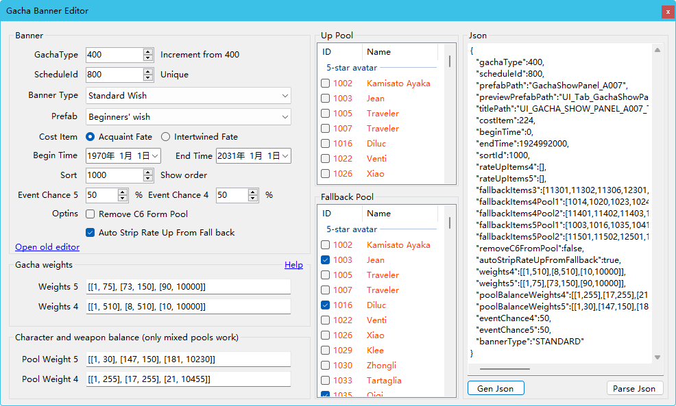
Task: Uncheck Auto Strip Rate Up From Fall back
Action: [90, 233]
